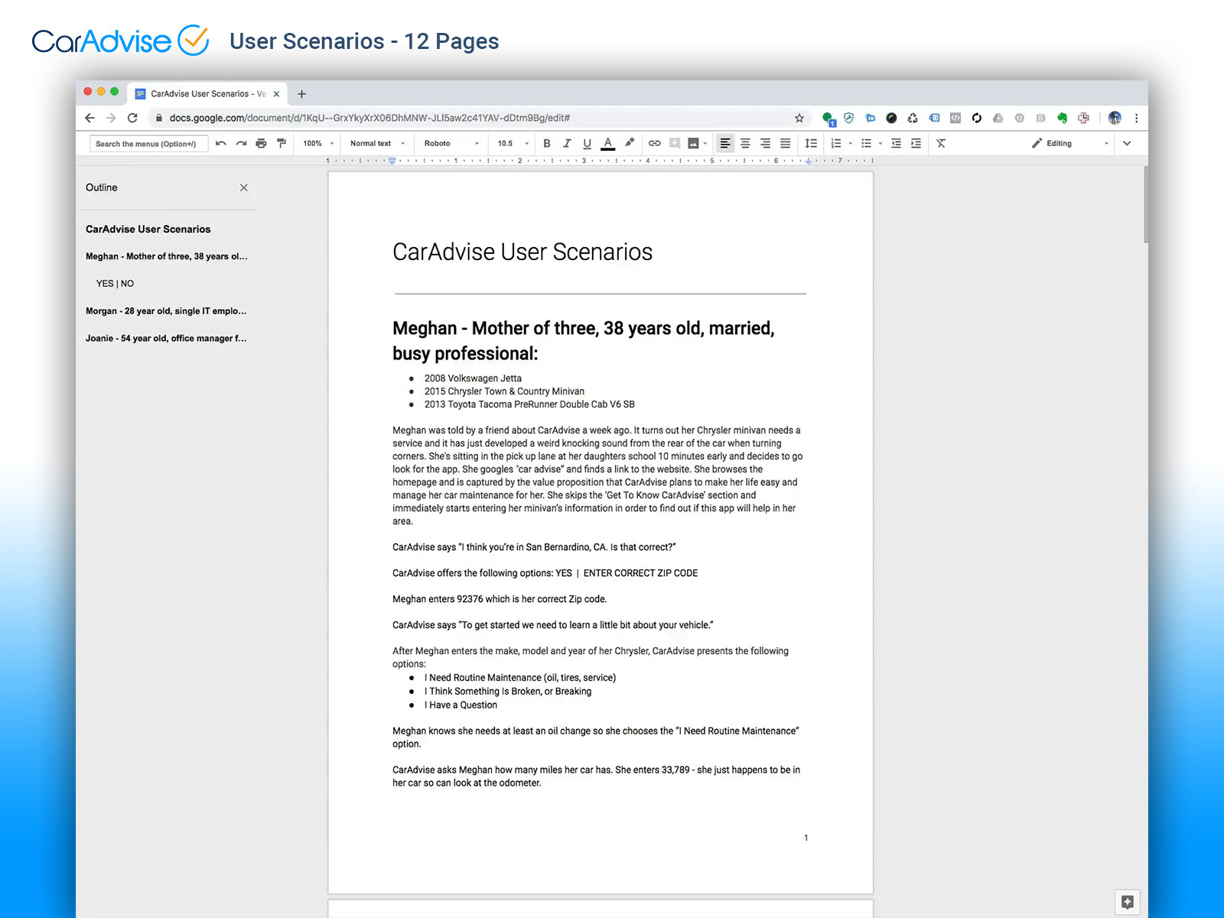
Task: Open the 10.5 font size dropdown
Action: (513, 143)
